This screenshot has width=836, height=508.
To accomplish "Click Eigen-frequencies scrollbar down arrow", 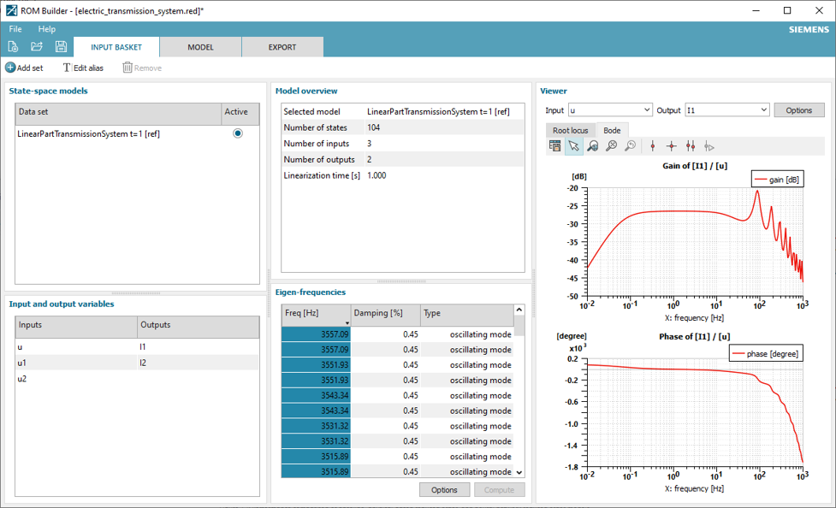I will pyautogui.click(x=519, y=472).
